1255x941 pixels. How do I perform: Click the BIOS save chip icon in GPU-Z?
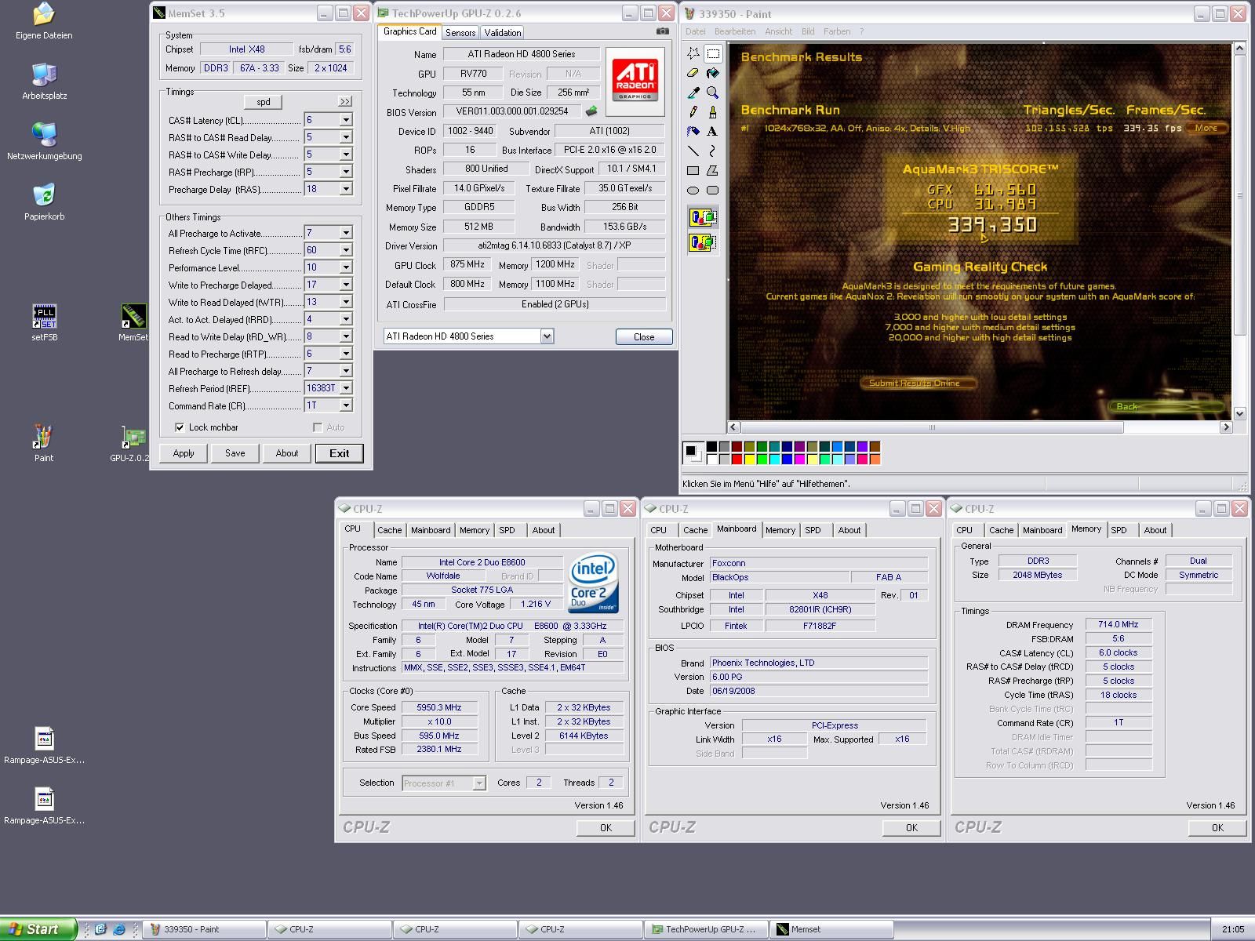tap(591, 111)
